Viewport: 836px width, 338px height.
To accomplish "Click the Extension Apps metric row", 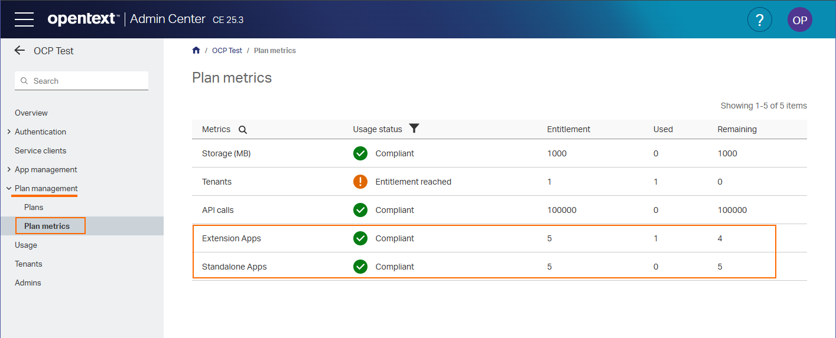I will (232, 238).
